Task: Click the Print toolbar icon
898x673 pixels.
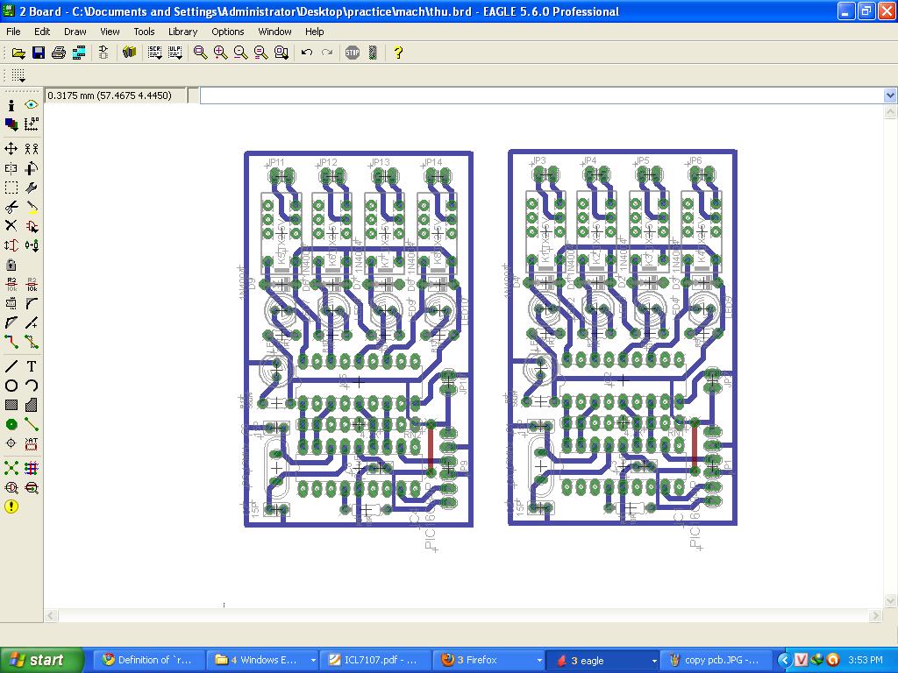Action: (59, 53)
